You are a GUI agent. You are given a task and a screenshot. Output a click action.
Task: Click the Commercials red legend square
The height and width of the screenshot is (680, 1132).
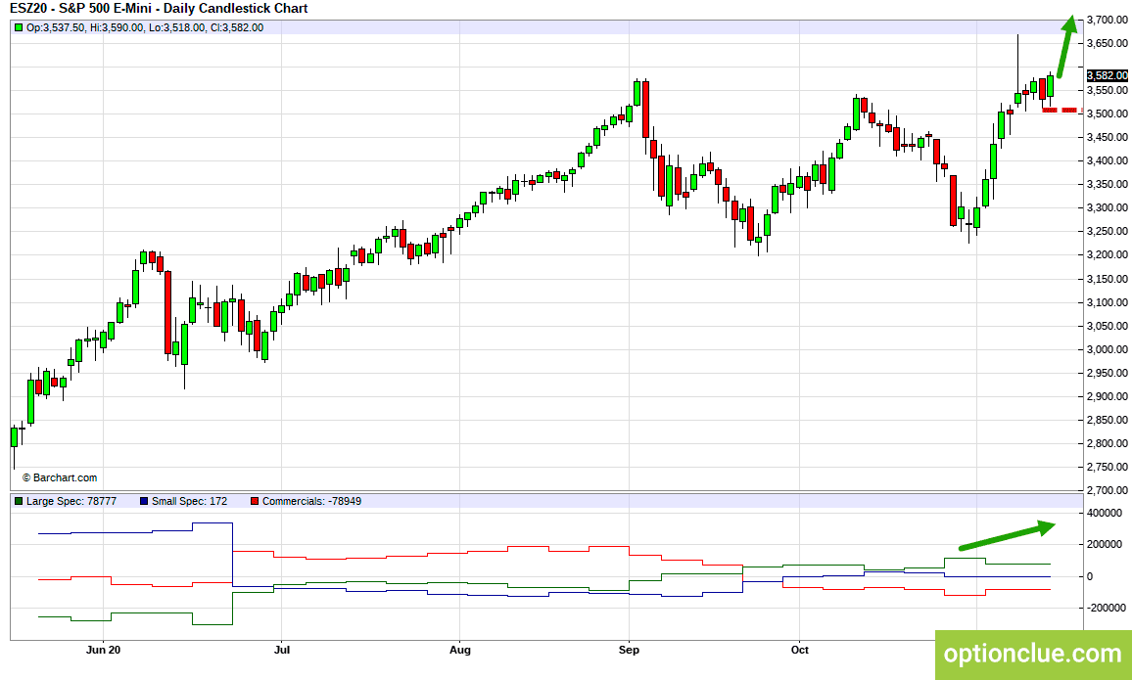(255, 501)
